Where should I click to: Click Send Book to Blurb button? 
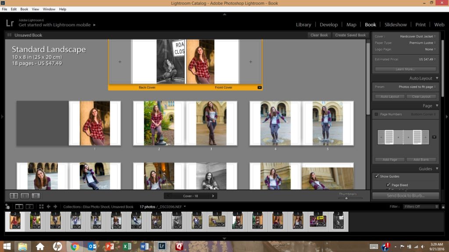coord(406,196)
